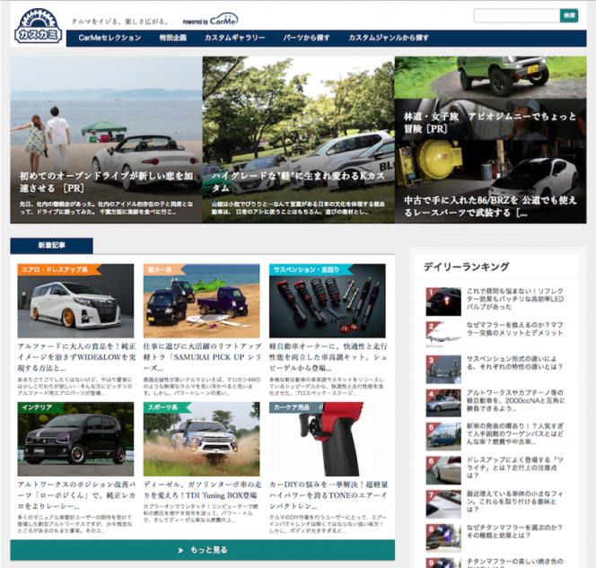Select the 新着記事 tab
The image size is (596, 568).
pyautogui.click(x=51, y=245)
